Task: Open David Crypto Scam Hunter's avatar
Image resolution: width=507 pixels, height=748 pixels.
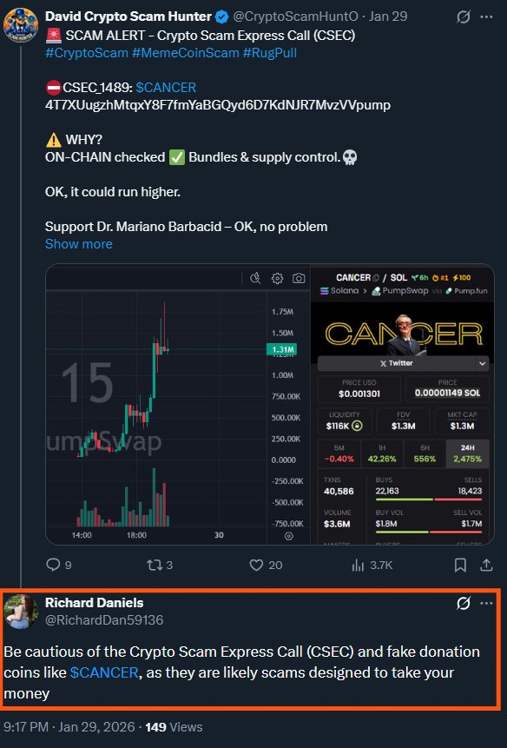Action: [x=21, y=25]
